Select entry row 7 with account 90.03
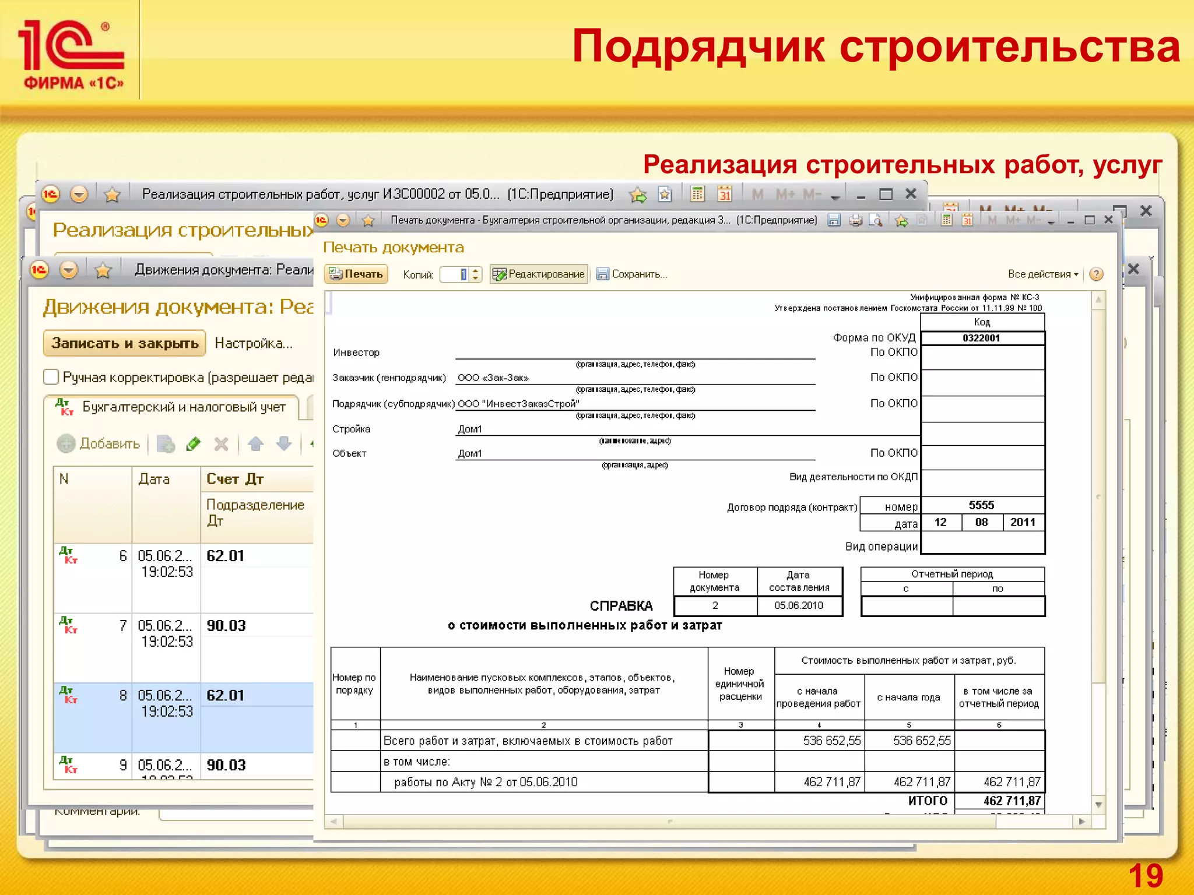The height and width of the screenshot is (895, 1194). pyautogui.click(x=184, y=648)
